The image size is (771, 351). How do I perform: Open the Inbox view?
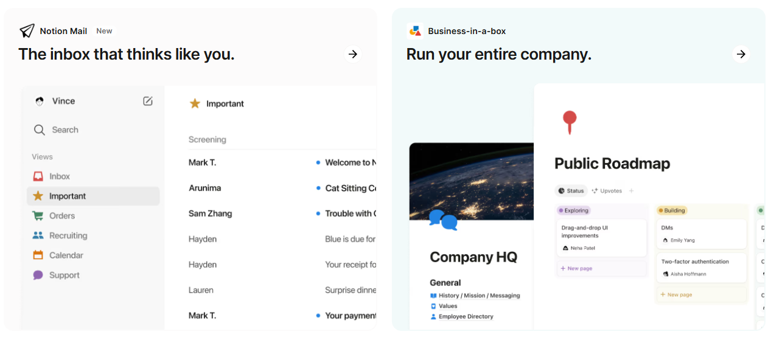tap(59, 176)
